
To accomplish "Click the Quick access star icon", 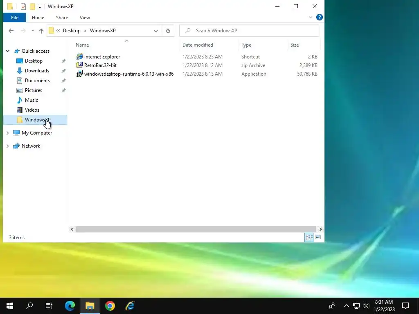I will click(17, 51).
